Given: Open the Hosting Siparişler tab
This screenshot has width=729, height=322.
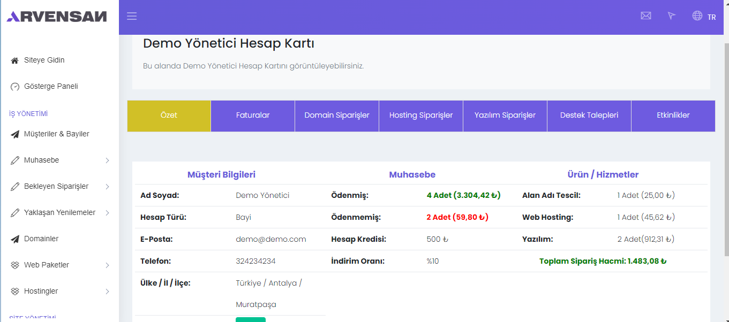Looking at the screenshot, I should click(x=421, y=116).
